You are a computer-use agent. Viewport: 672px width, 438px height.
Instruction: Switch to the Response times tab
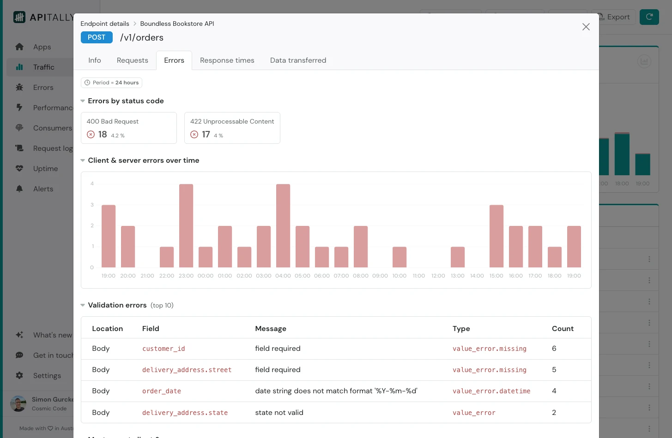227,60
